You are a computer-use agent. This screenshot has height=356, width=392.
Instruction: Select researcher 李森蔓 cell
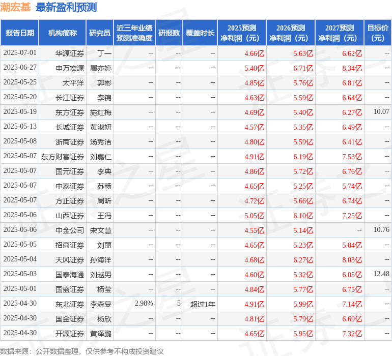101,304
